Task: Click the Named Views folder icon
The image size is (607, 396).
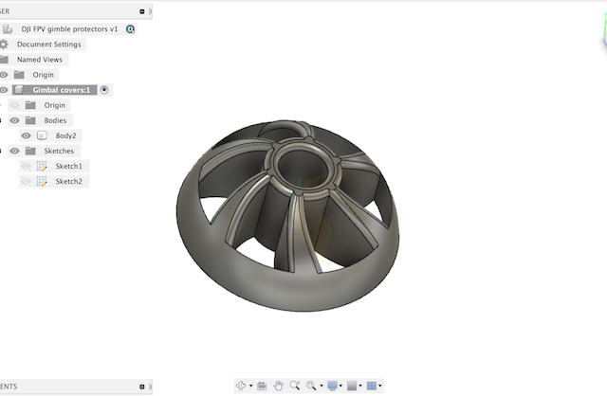Action: 4,60
